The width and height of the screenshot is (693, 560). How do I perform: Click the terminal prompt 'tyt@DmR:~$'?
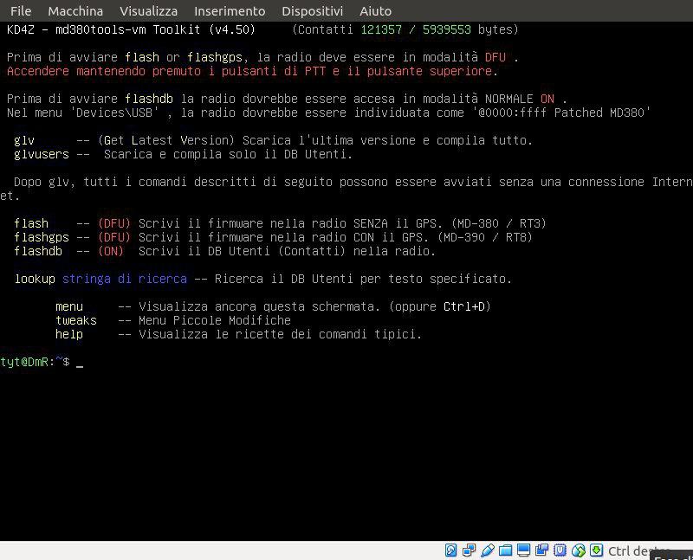pos(35,362)
